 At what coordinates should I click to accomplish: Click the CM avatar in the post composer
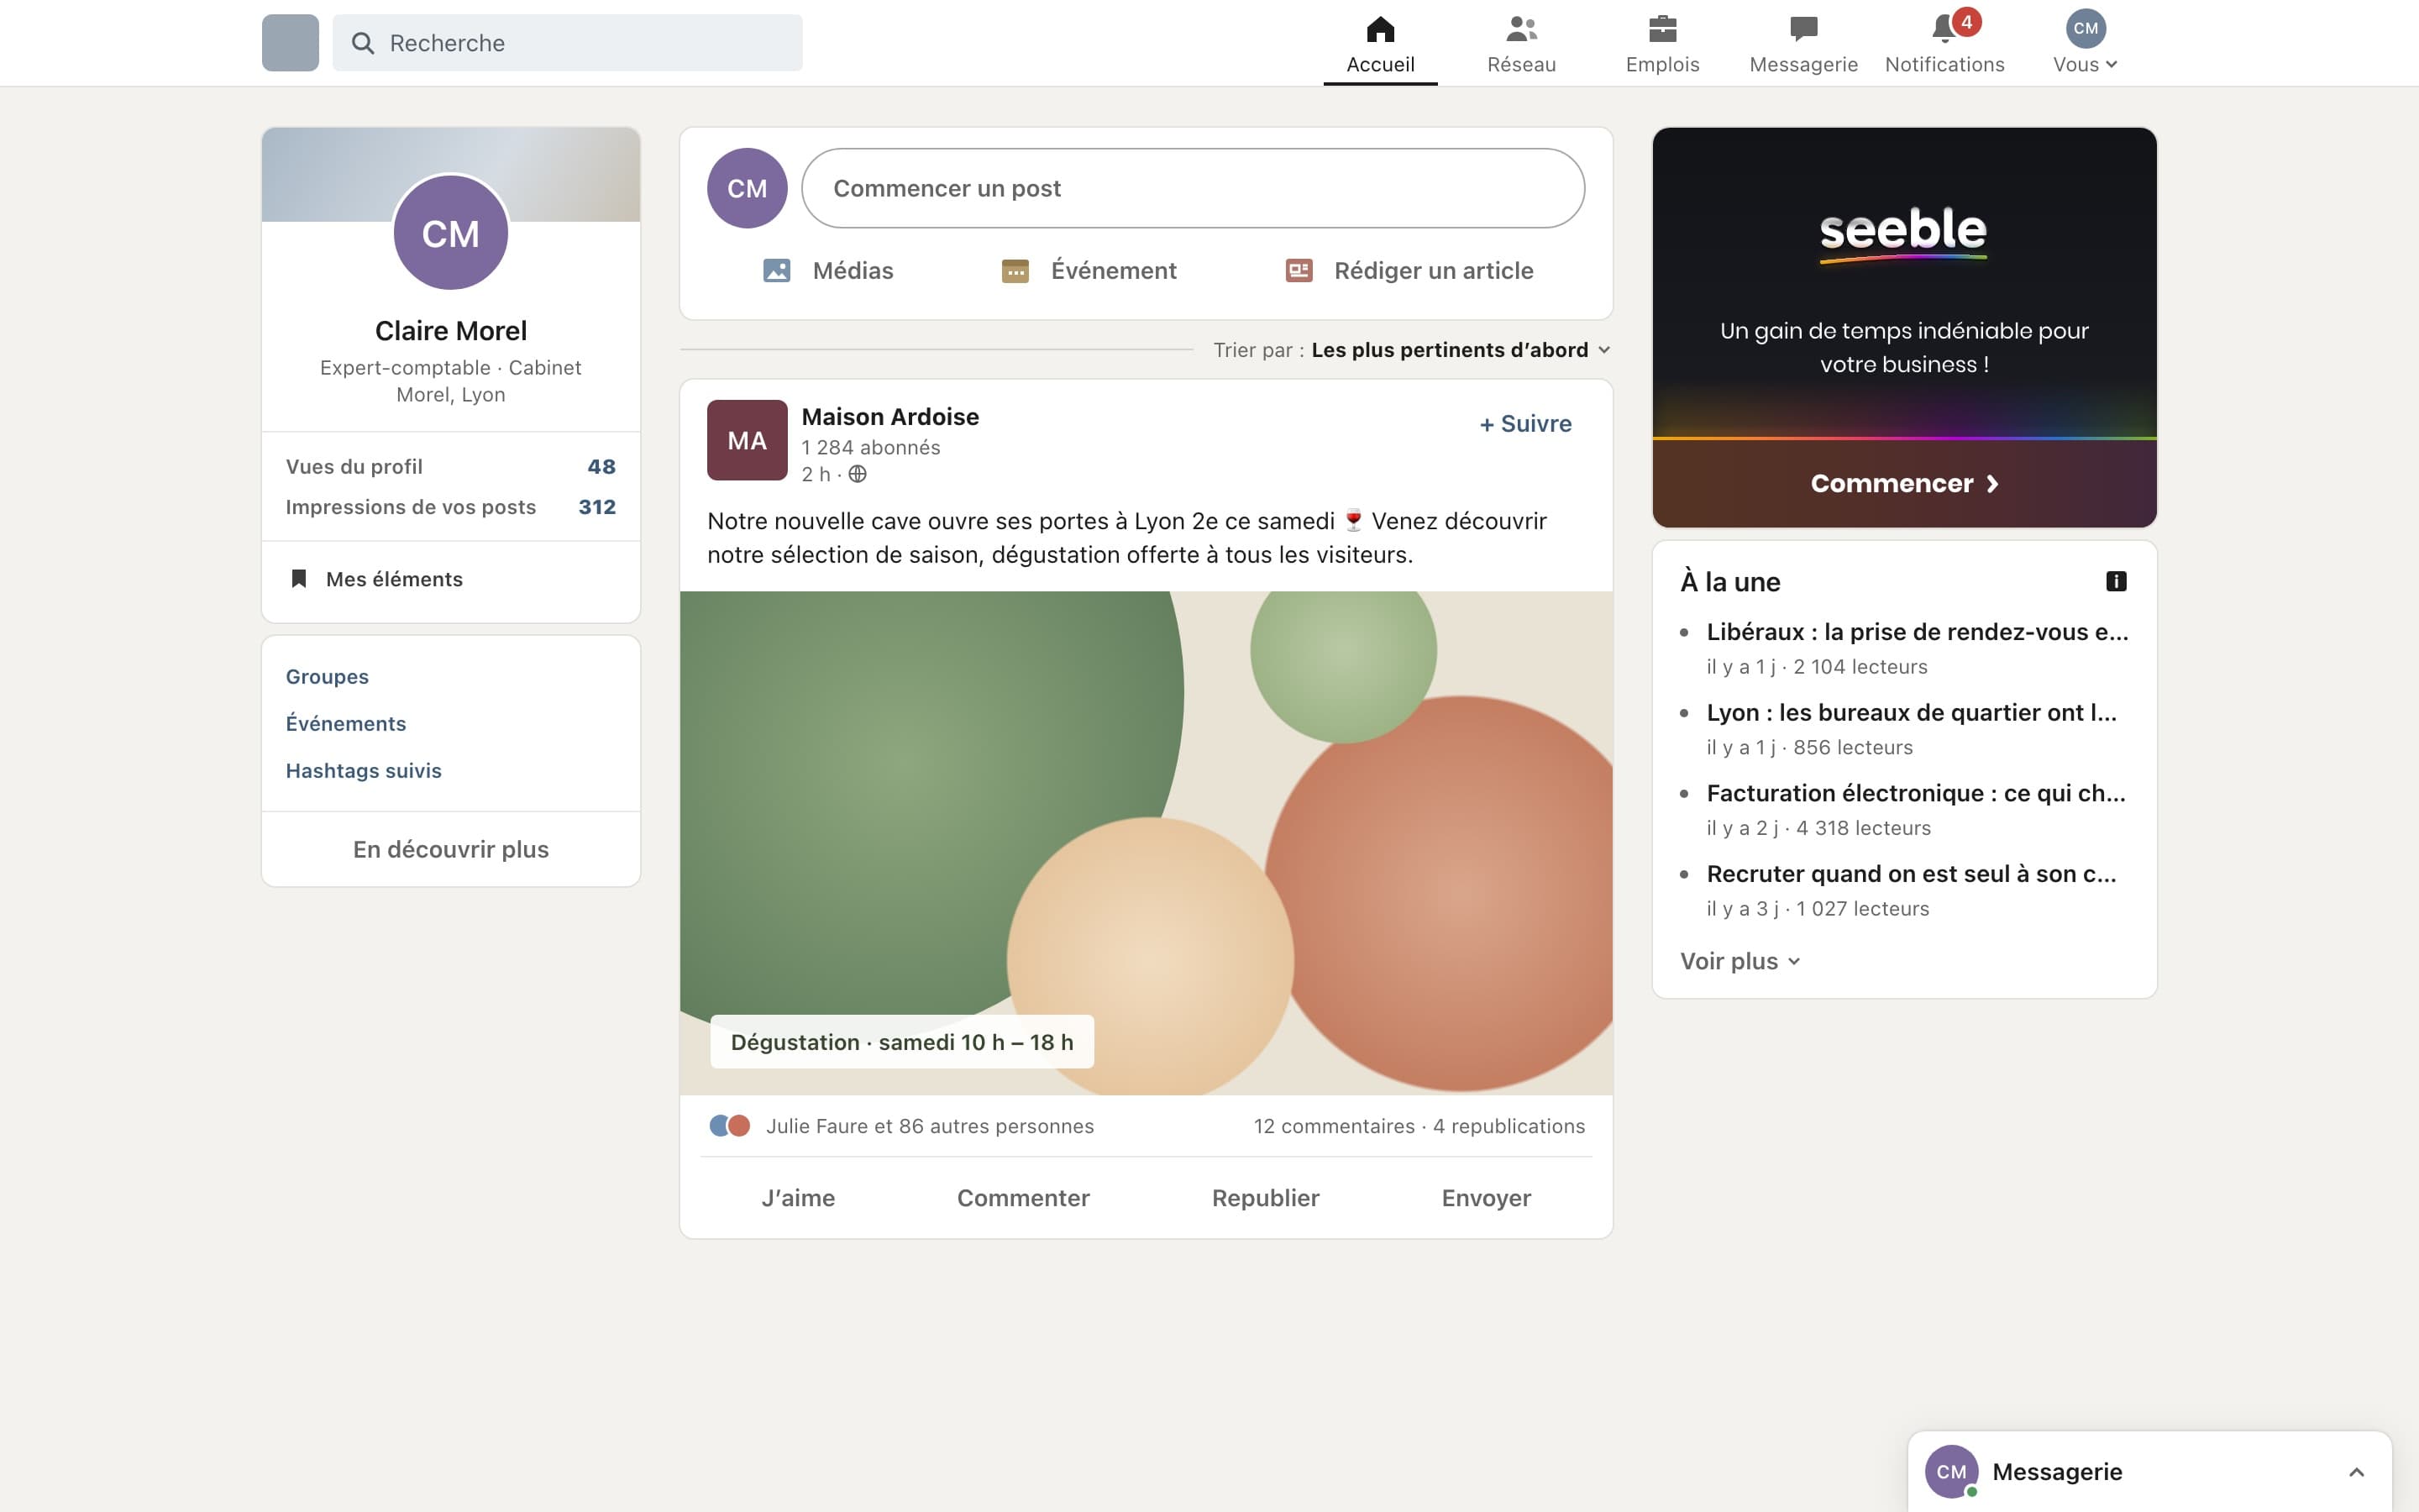(747, 188)
